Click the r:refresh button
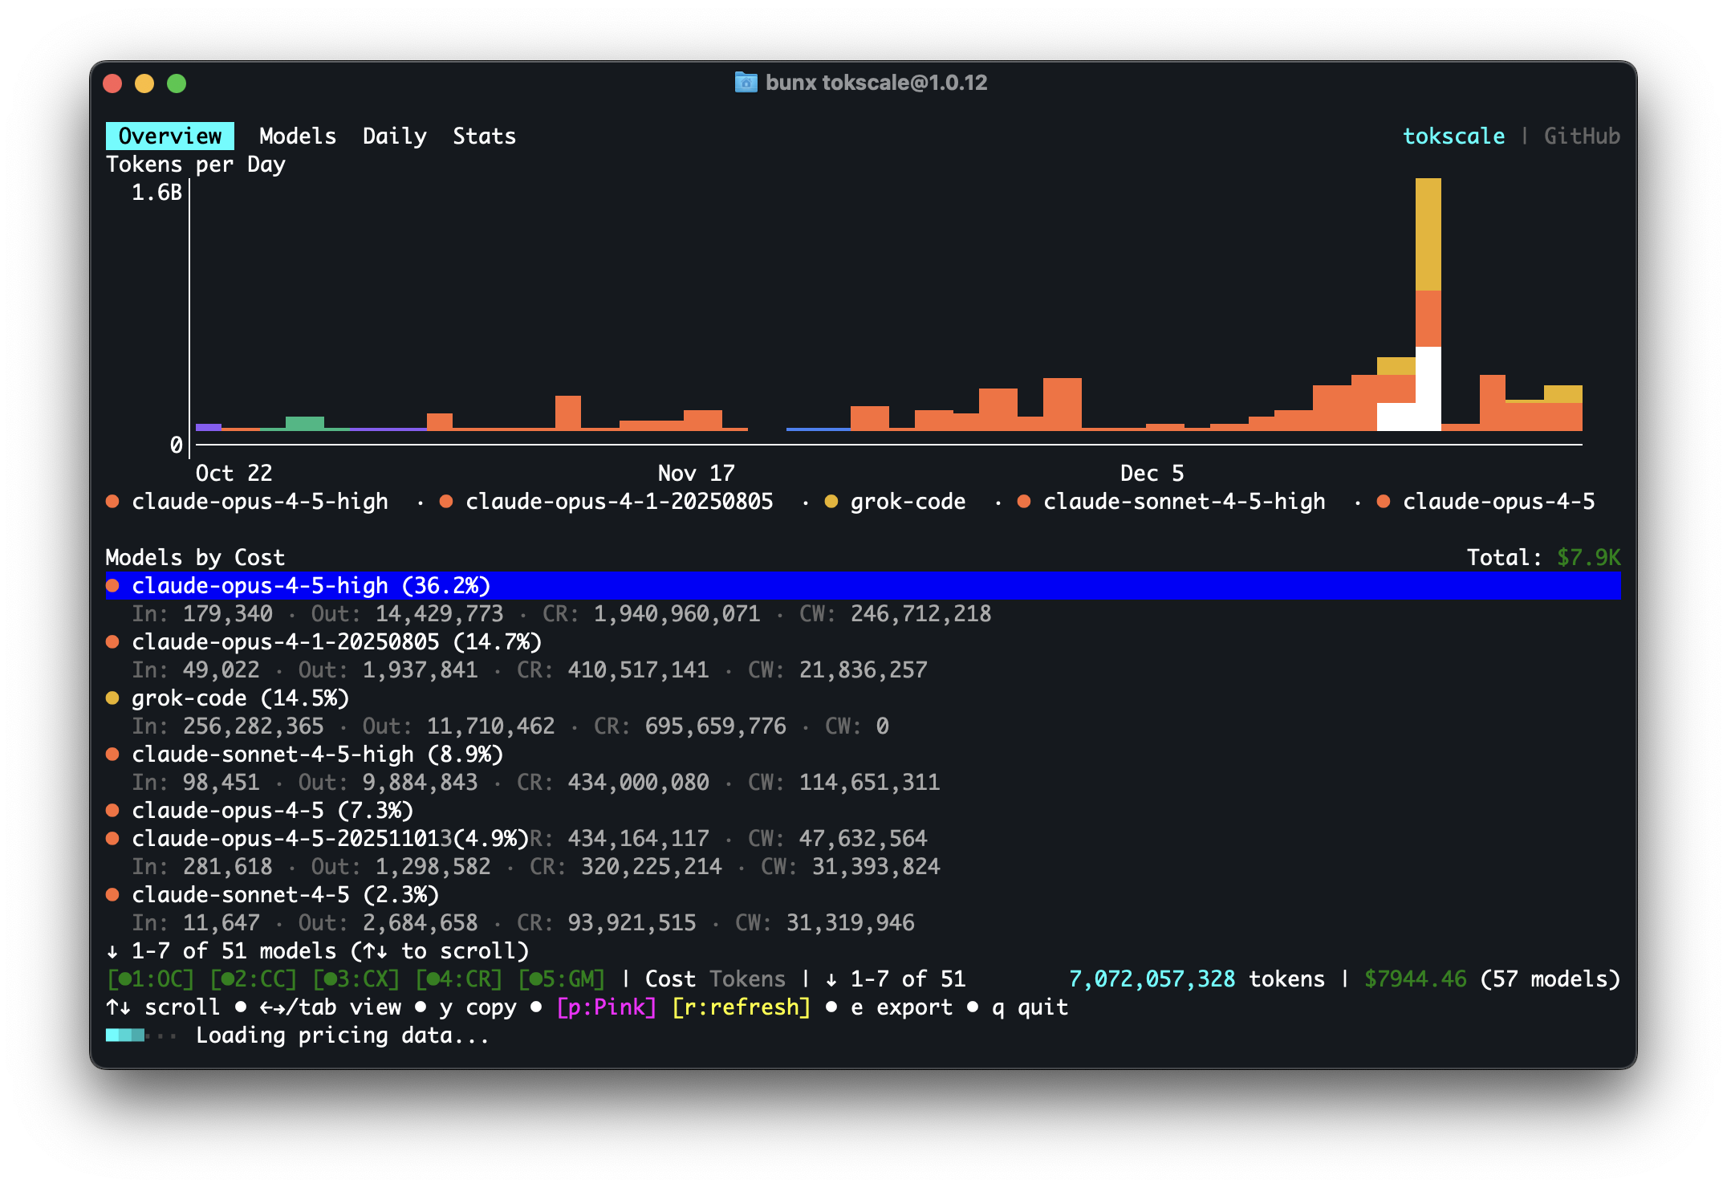The height and width of the screenshot is (1188, 1727). (x=741, y=1007)
